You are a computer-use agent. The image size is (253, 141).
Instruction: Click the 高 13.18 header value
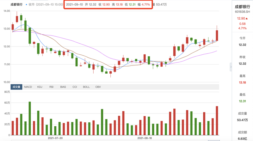click(117, 4)
